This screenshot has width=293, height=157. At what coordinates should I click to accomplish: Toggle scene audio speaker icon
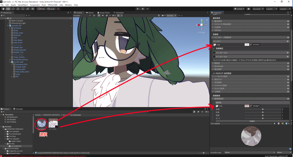pyautogui.click(x=103, y=15)
